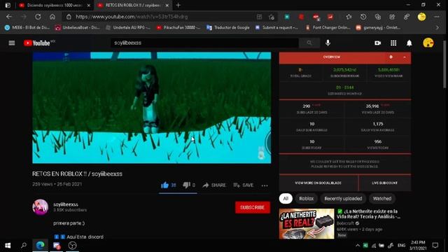Go to browser home page icon
448x252 pixels.
tap(52, 17)
